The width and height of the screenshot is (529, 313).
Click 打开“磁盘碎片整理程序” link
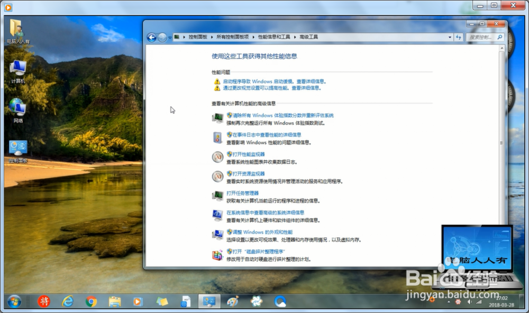click(259, 251)
